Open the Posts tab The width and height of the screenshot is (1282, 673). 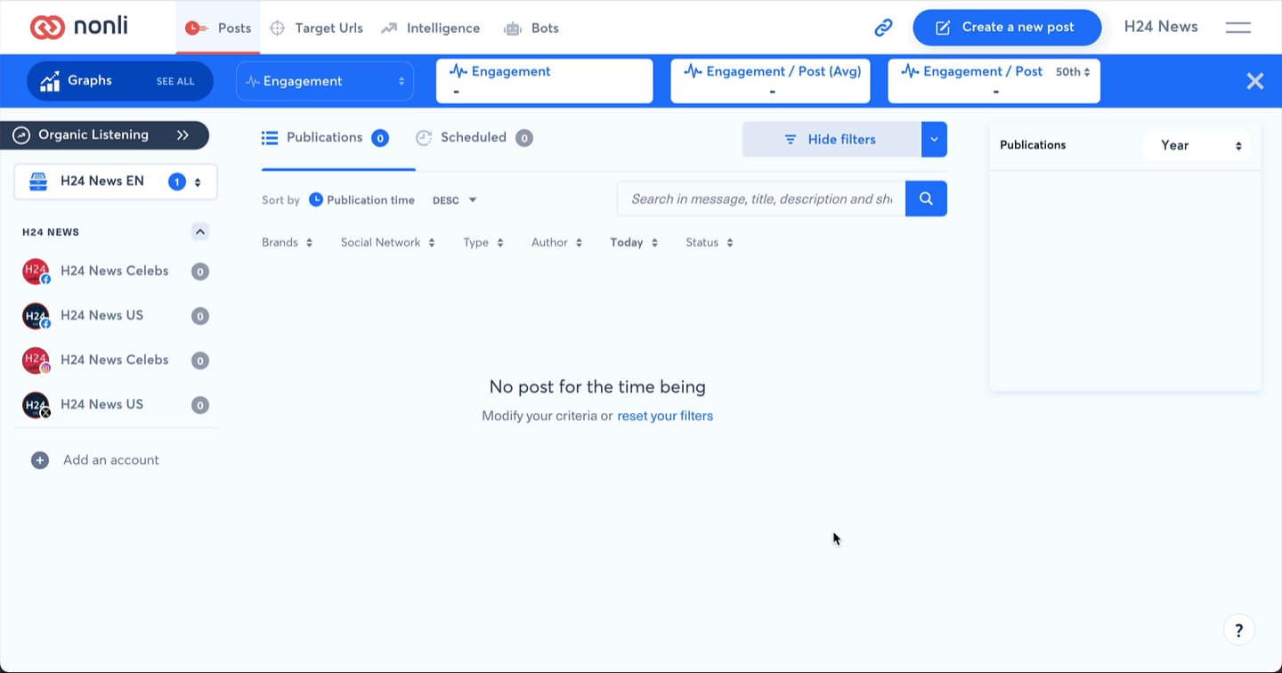coord(218,28)
